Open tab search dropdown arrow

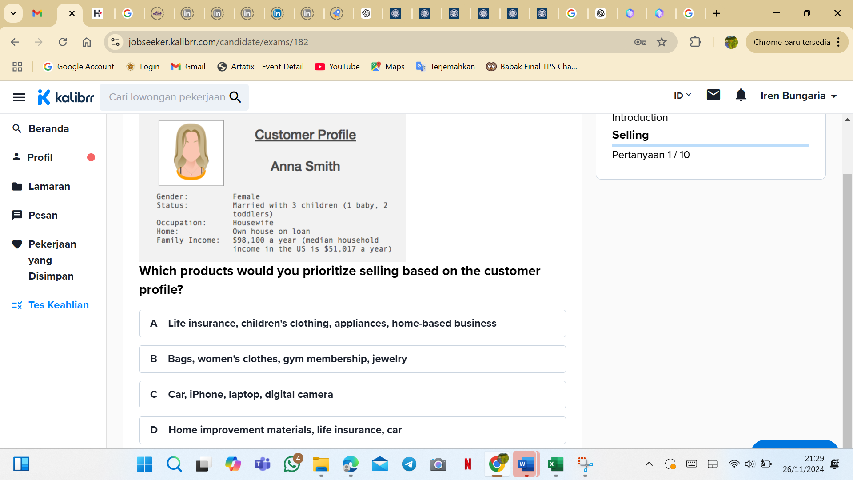pos(13,13)
